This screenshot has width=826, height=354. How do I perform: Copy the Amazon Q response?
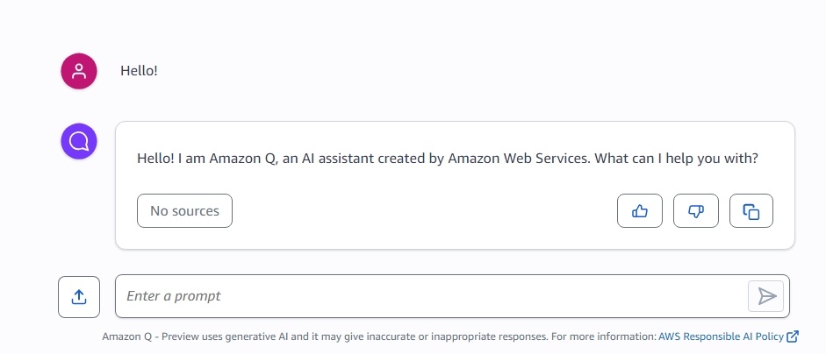[751, 211]
